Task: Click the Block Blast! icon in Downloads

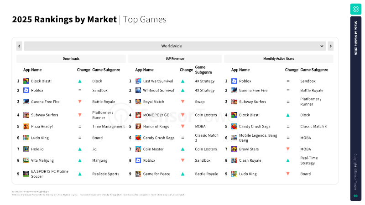Action: [x=26, y=81]
